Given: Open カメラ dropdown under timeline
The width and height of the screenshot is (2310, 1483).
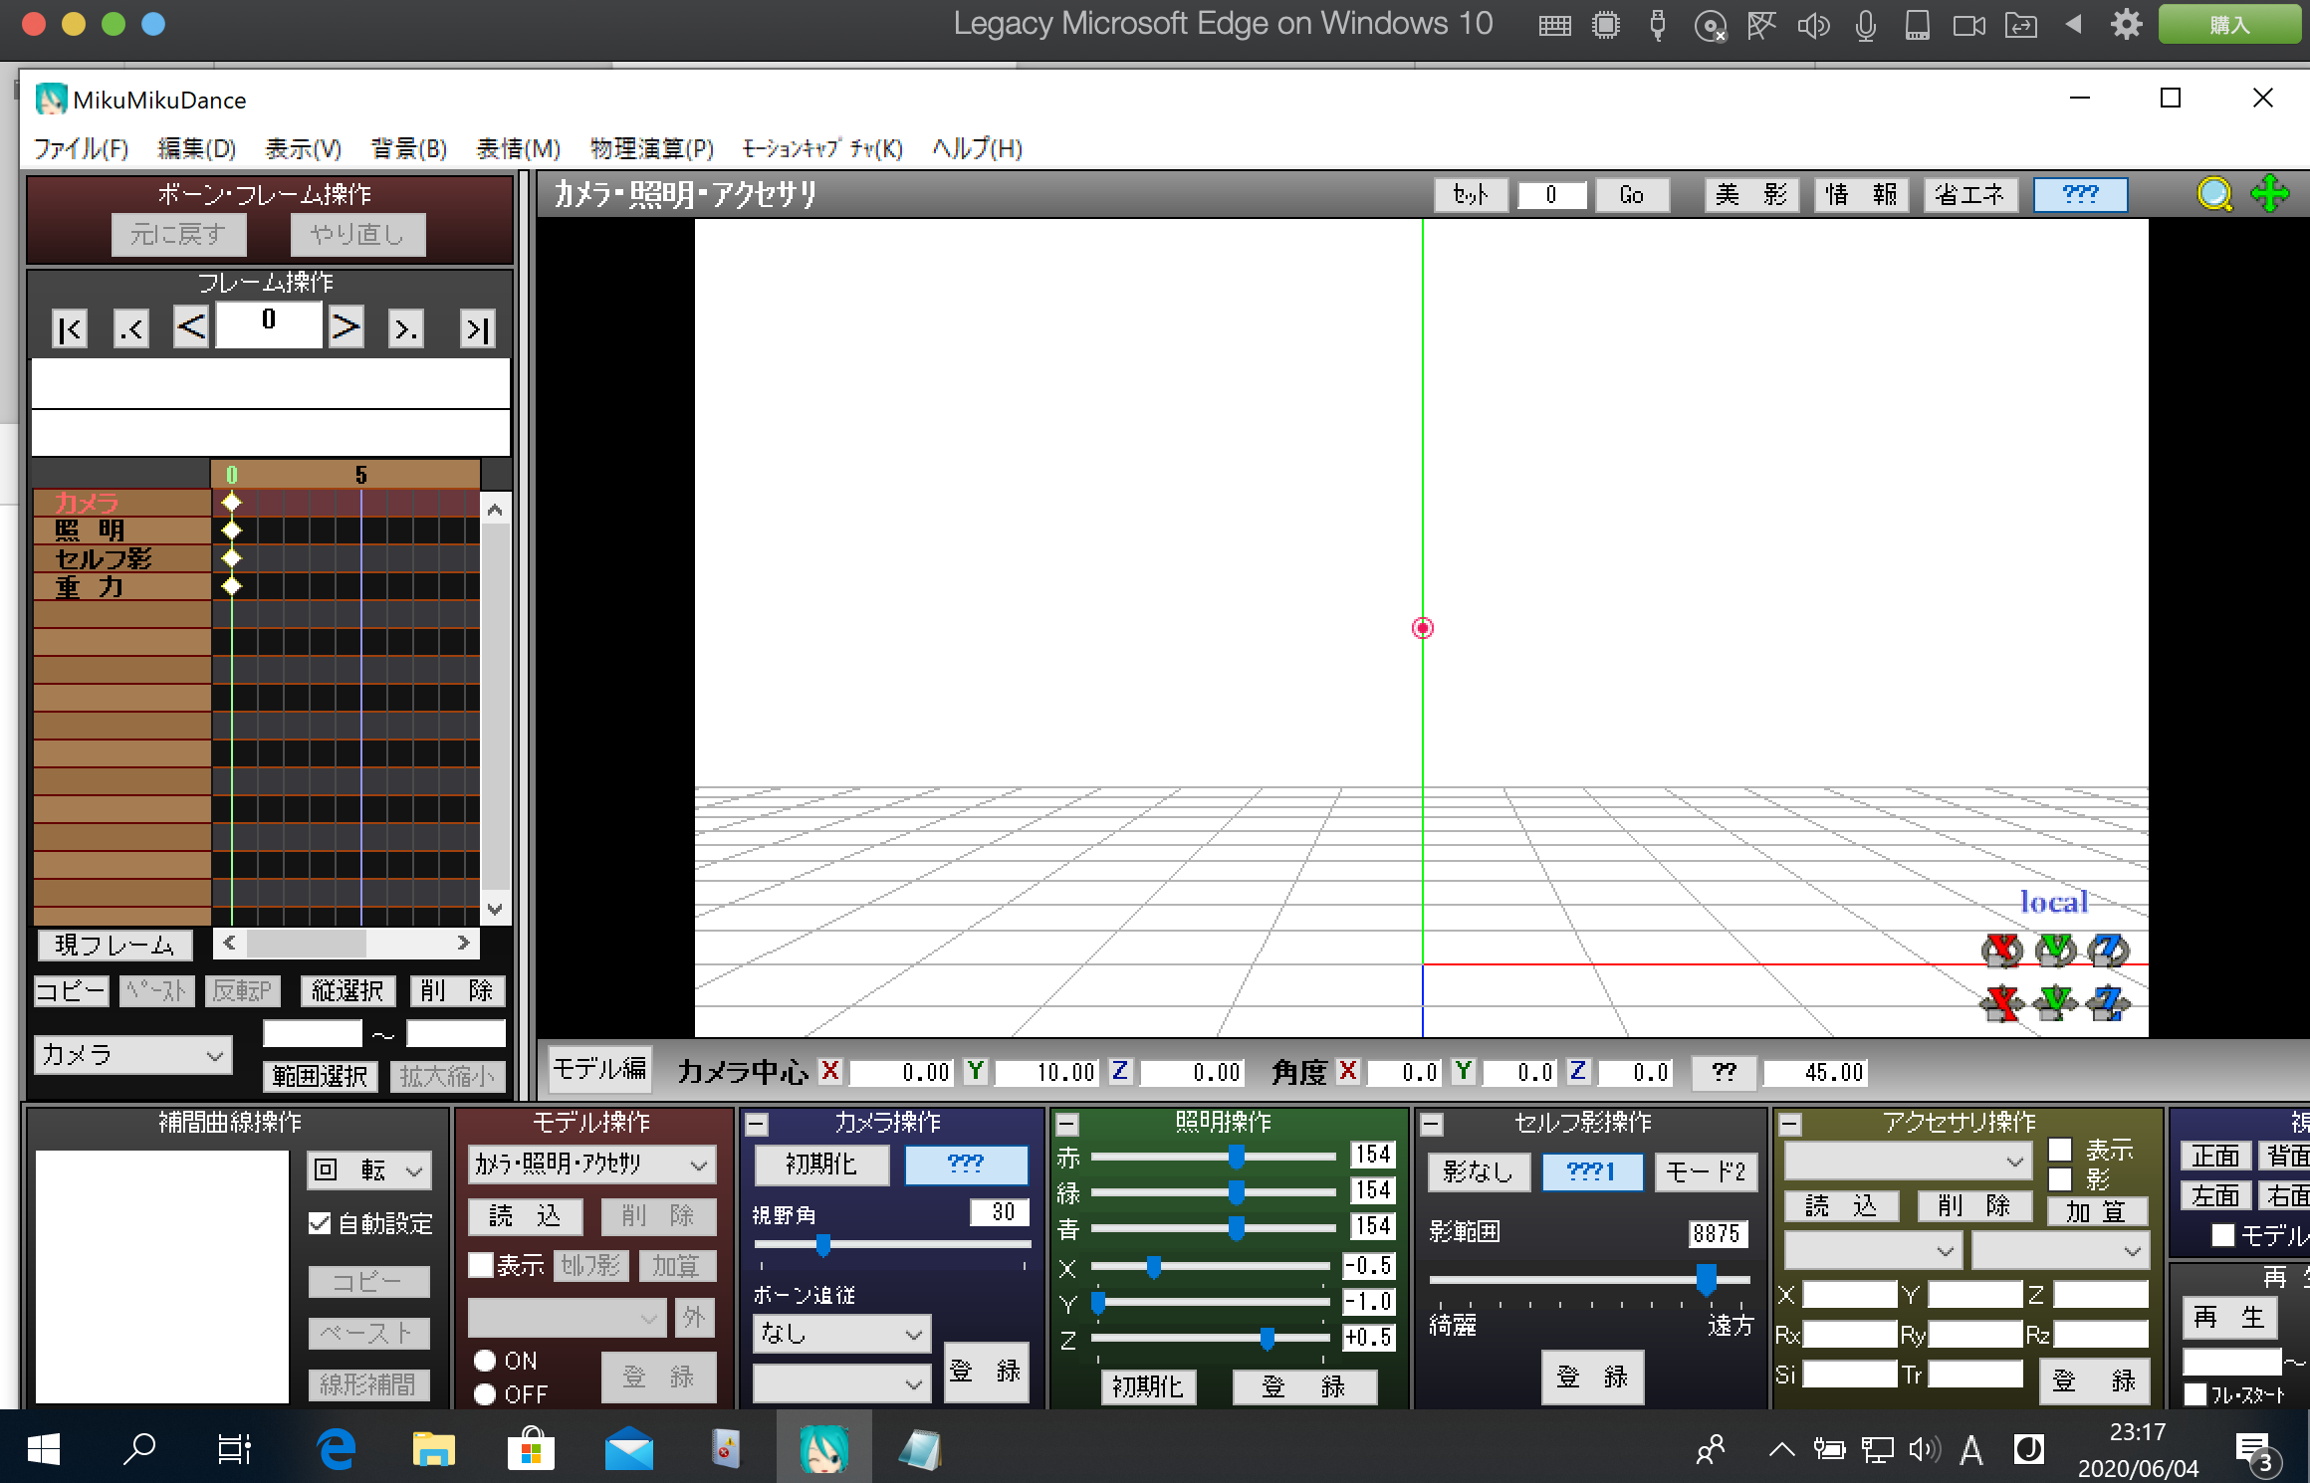Looking at the screenshot, I should [133, 1055].
